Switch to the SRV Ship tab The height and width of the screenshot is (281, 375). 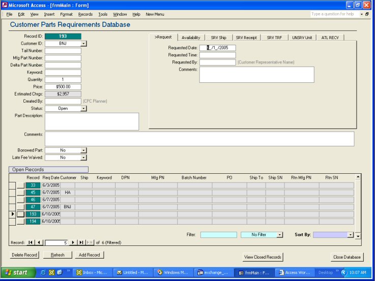(219, 38)
